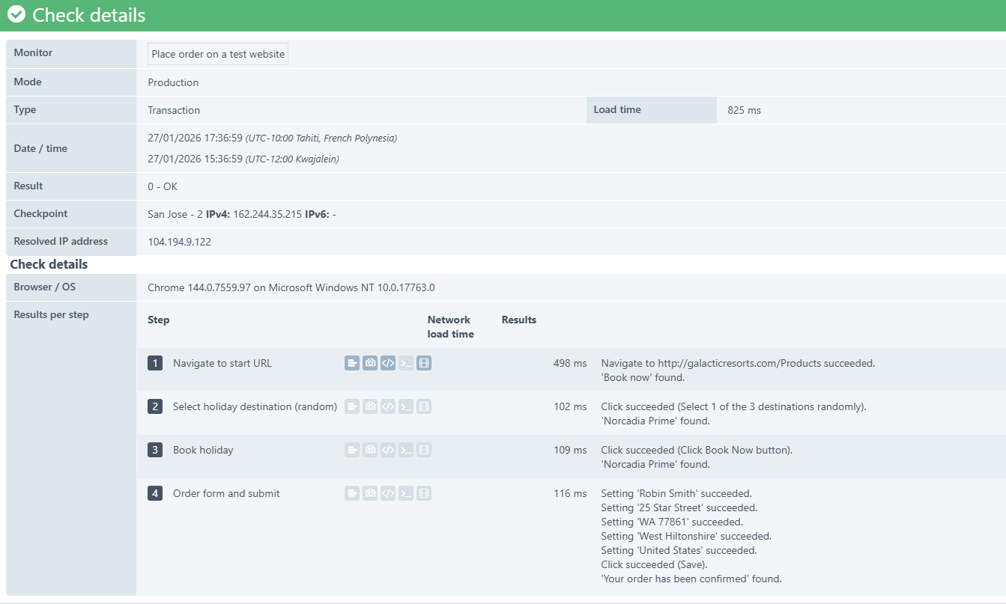The height and width of the screenshot is (604, 1006).
Task: View the screenshot for step 1
Action: pos(370,362)
